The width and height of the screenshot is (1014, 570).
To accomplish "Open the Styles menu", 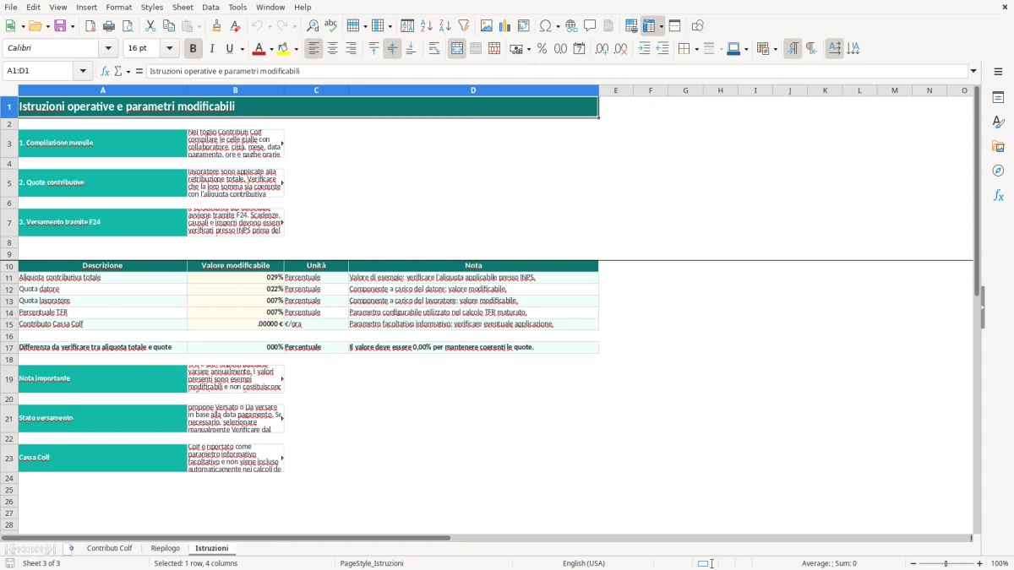I will 152,7.
